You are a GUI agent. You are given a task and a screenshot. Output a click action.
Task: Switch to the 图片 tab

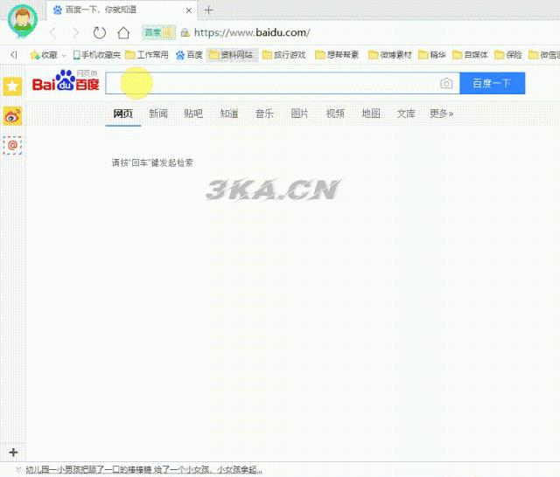[x=299, y=114]
